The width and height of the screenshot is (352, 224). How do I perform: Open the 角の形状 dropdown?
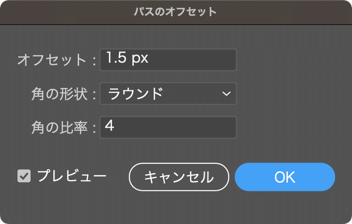pos(168,94)
